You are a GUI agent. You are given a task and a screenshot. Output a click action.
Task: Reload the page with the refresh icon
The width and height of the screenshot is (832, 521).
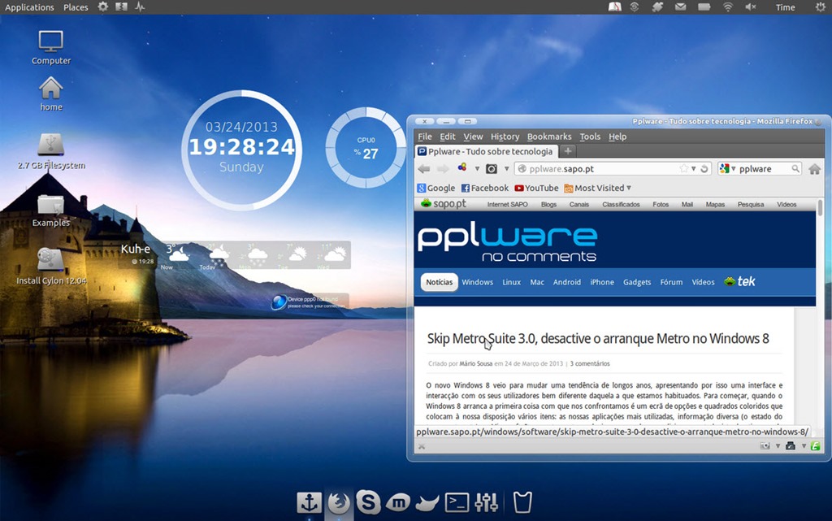704,169
